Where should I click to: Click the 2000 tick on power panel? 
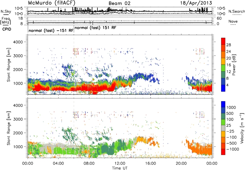[18, 69]
